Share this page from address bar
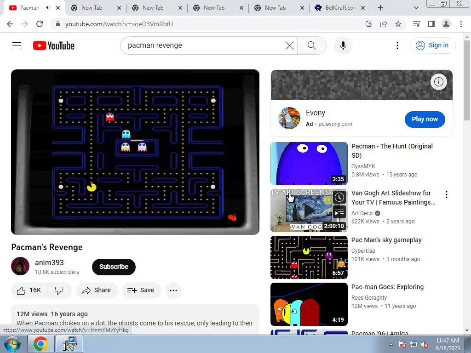This screenshot has height=353, width=471. [384, 24]
